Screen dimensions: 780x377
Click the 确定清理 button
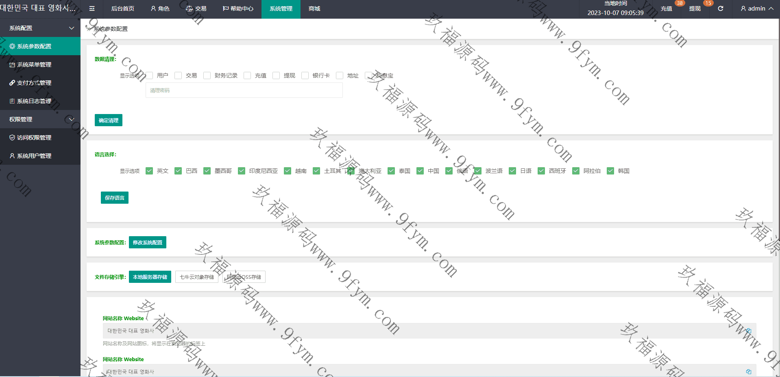click(x=109, y=120)
